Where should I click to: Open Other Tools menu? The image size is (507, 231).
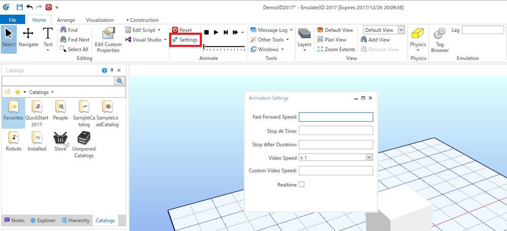pos(270,40)
